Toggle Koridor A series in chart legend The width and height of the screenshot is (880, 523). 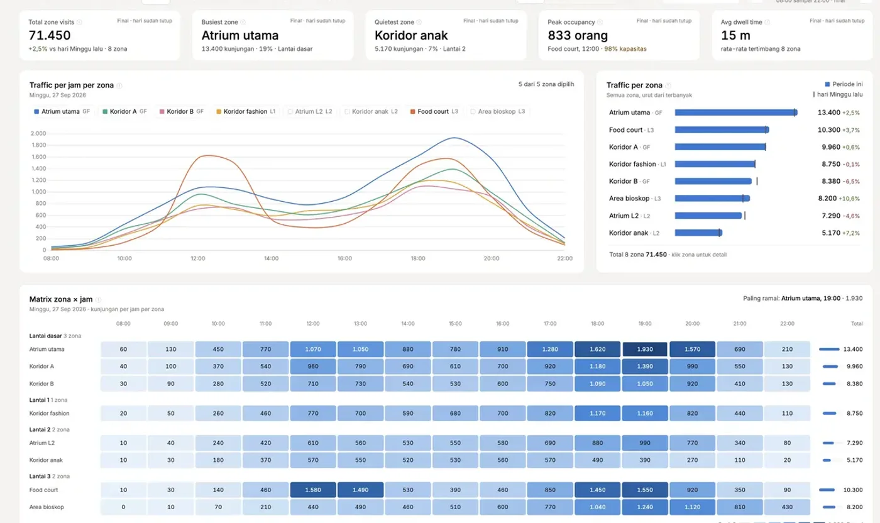[124, 111]
